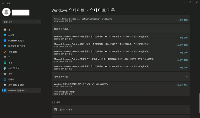Open 네트워크 및 인터넷 settings

tap(22, 46)
